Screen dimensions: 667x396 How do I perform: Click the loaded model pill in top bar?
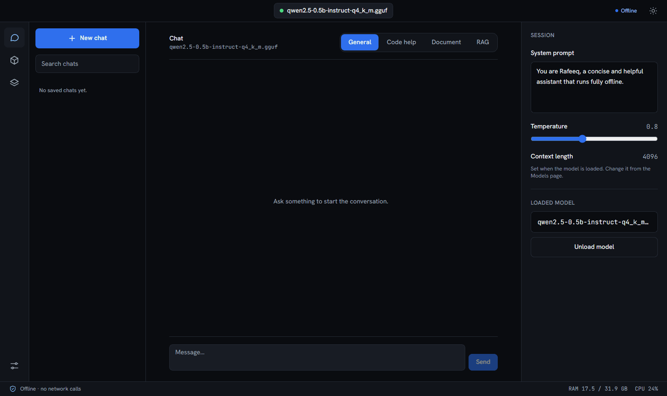[x=333, y=10]
